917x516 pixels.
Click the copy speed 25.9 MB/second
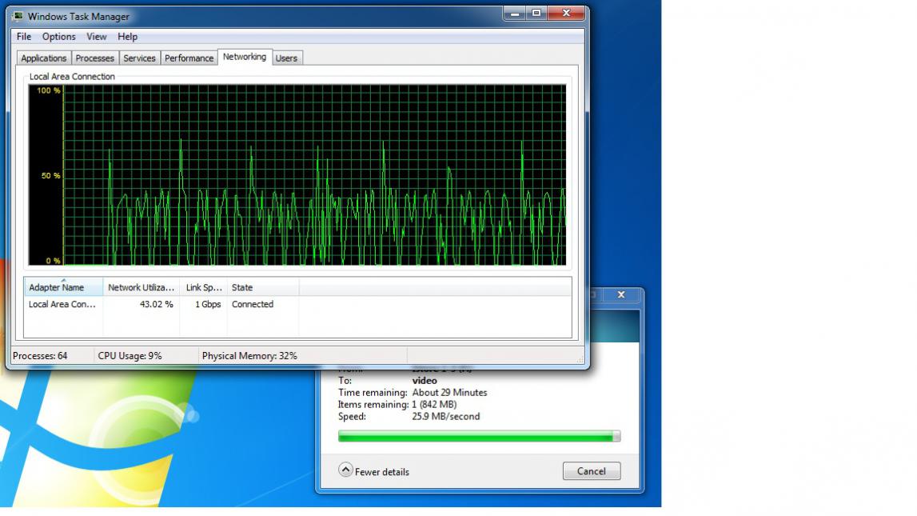point(445,417)
